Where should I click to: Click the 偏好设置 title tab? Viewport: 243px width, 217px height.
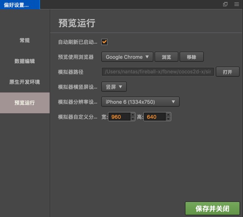[x=20, y=5]
